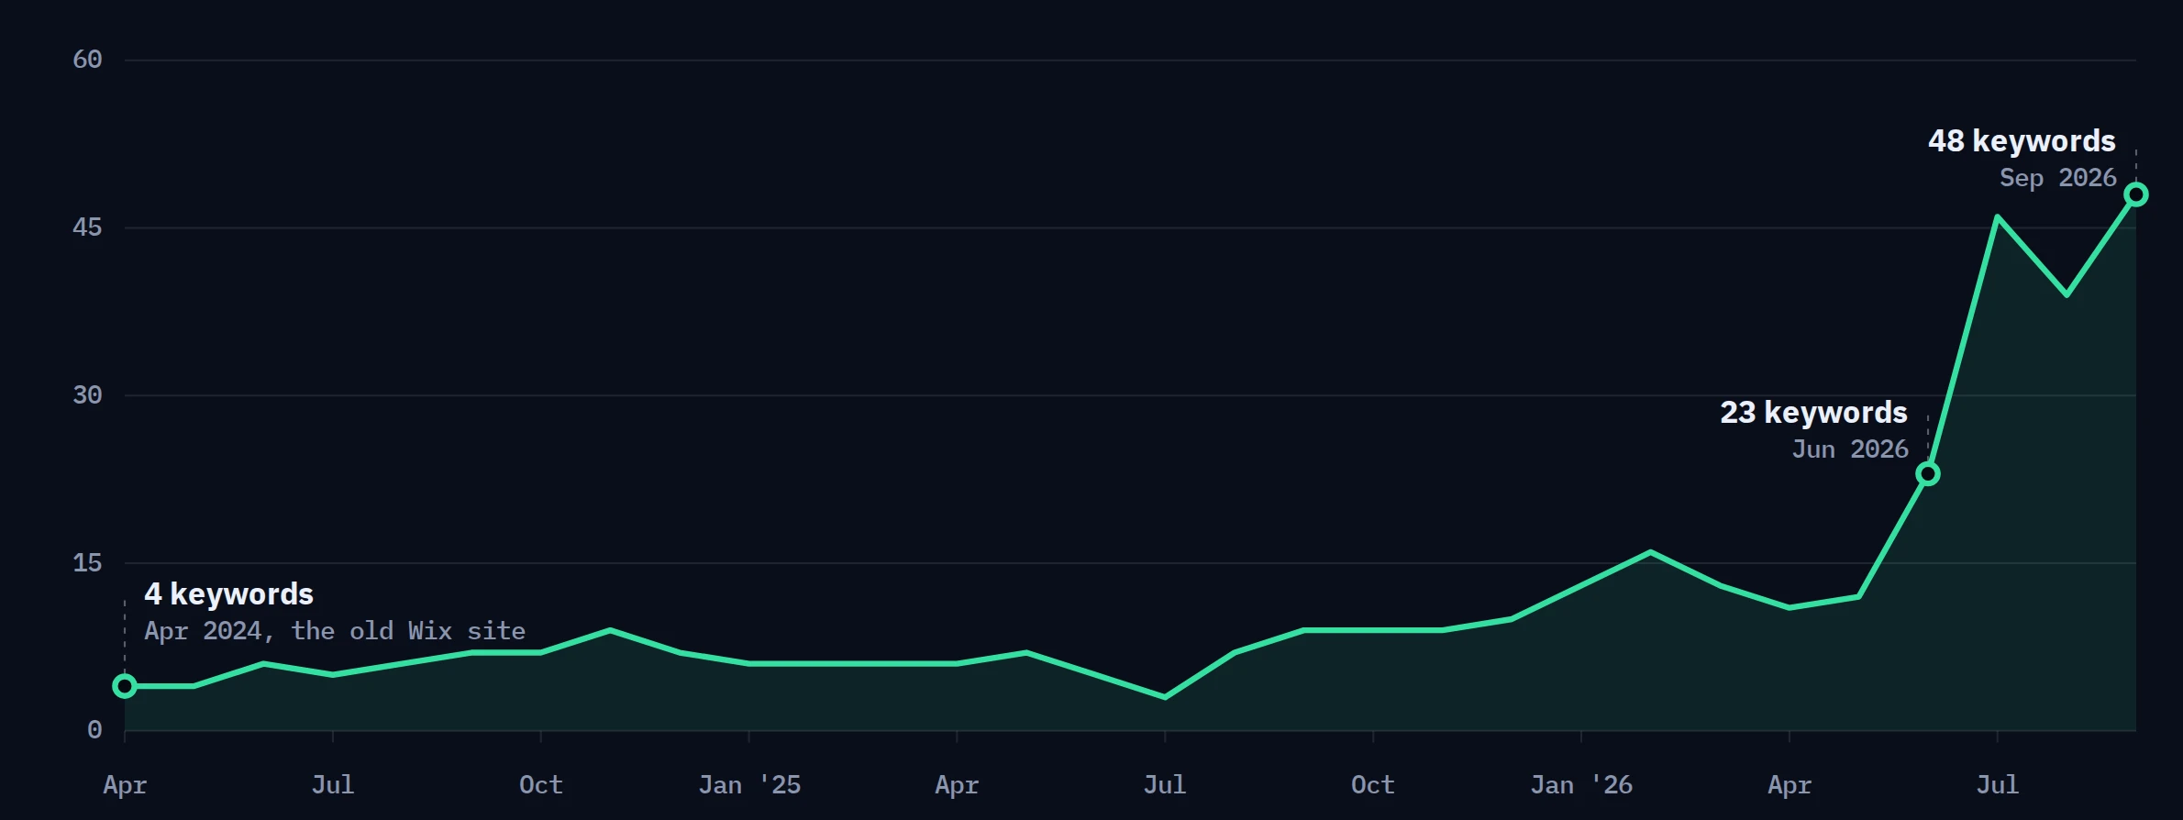
Task: Select the '23 keywords' annotation label
Action: (x=1813, y=413)
